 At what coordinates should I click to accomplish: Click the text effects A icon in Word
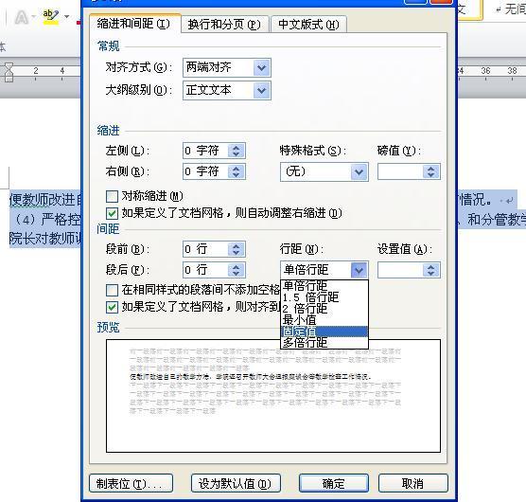tap(22, 17)
